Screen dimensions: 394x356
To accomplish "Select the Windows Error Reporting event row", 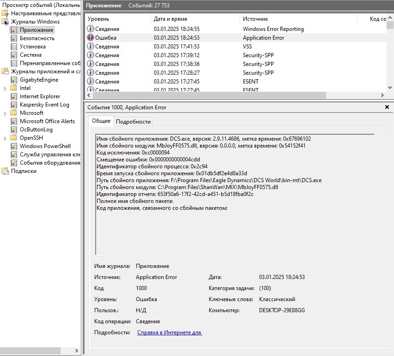I will pos(236,29).
